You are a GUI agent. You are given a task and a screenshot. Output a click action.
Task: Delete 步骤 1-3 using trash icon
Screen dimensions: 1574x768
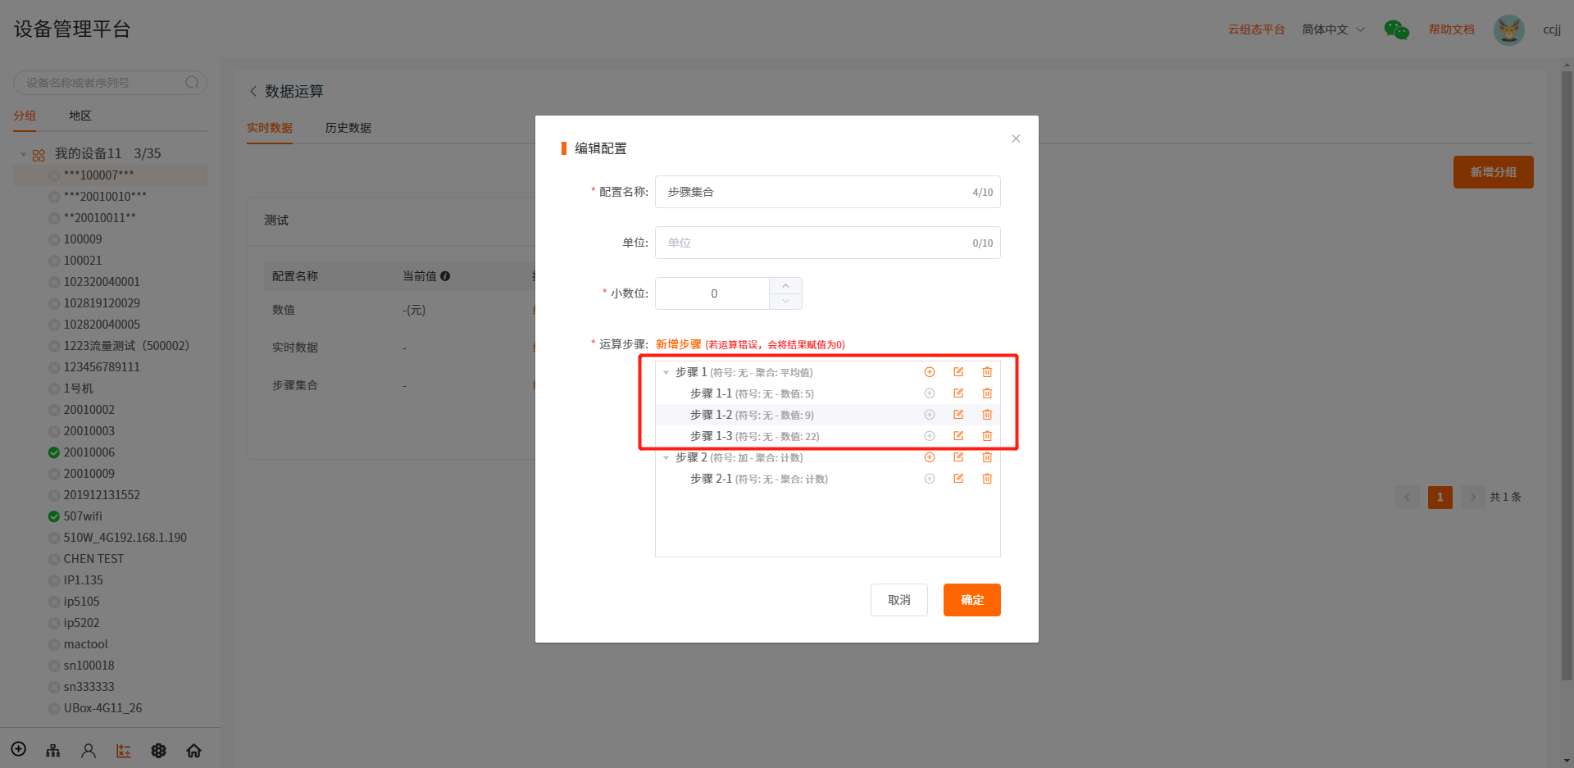click(x=987, y=436)
